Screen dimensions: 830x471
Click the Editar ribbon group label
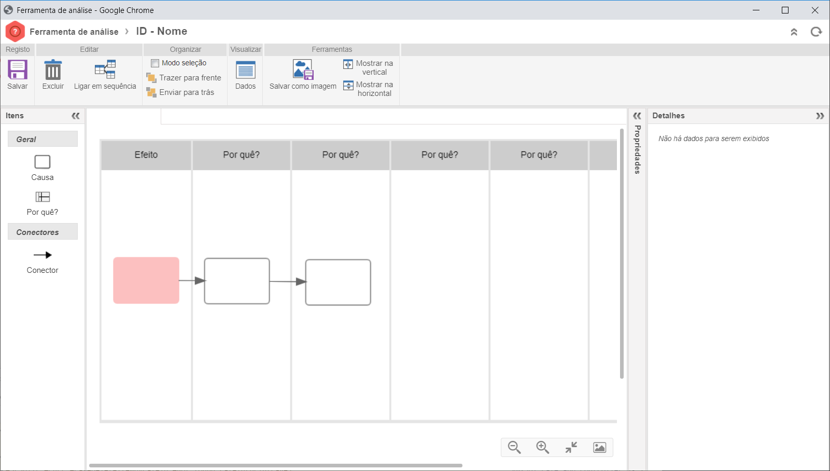point(89,49)
